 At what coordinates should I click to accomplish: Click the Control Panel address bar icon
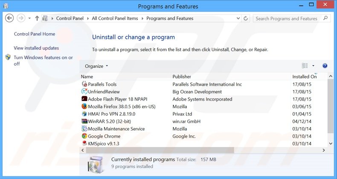[x=45, y=18]
